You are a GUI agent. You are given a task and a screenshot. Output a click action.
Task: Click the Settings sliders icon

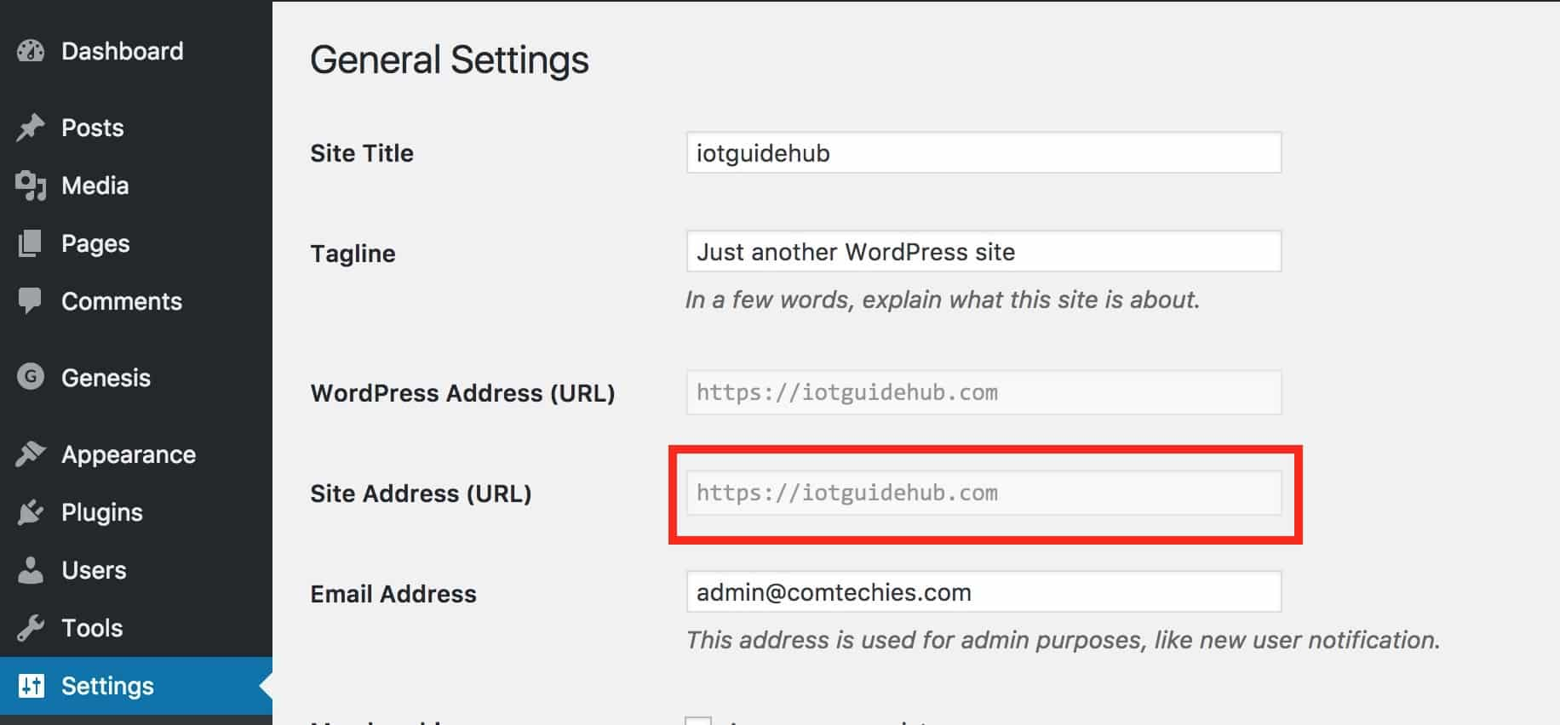click(30, 685)
